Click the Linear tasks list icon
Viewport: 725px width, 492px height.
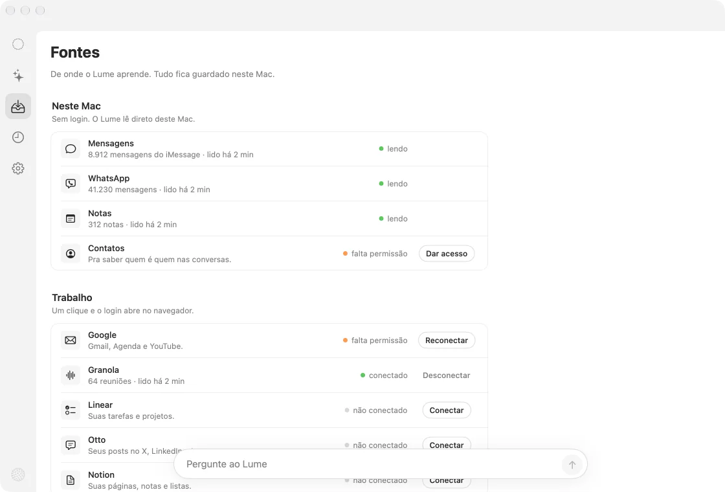(x=71, y=410)
